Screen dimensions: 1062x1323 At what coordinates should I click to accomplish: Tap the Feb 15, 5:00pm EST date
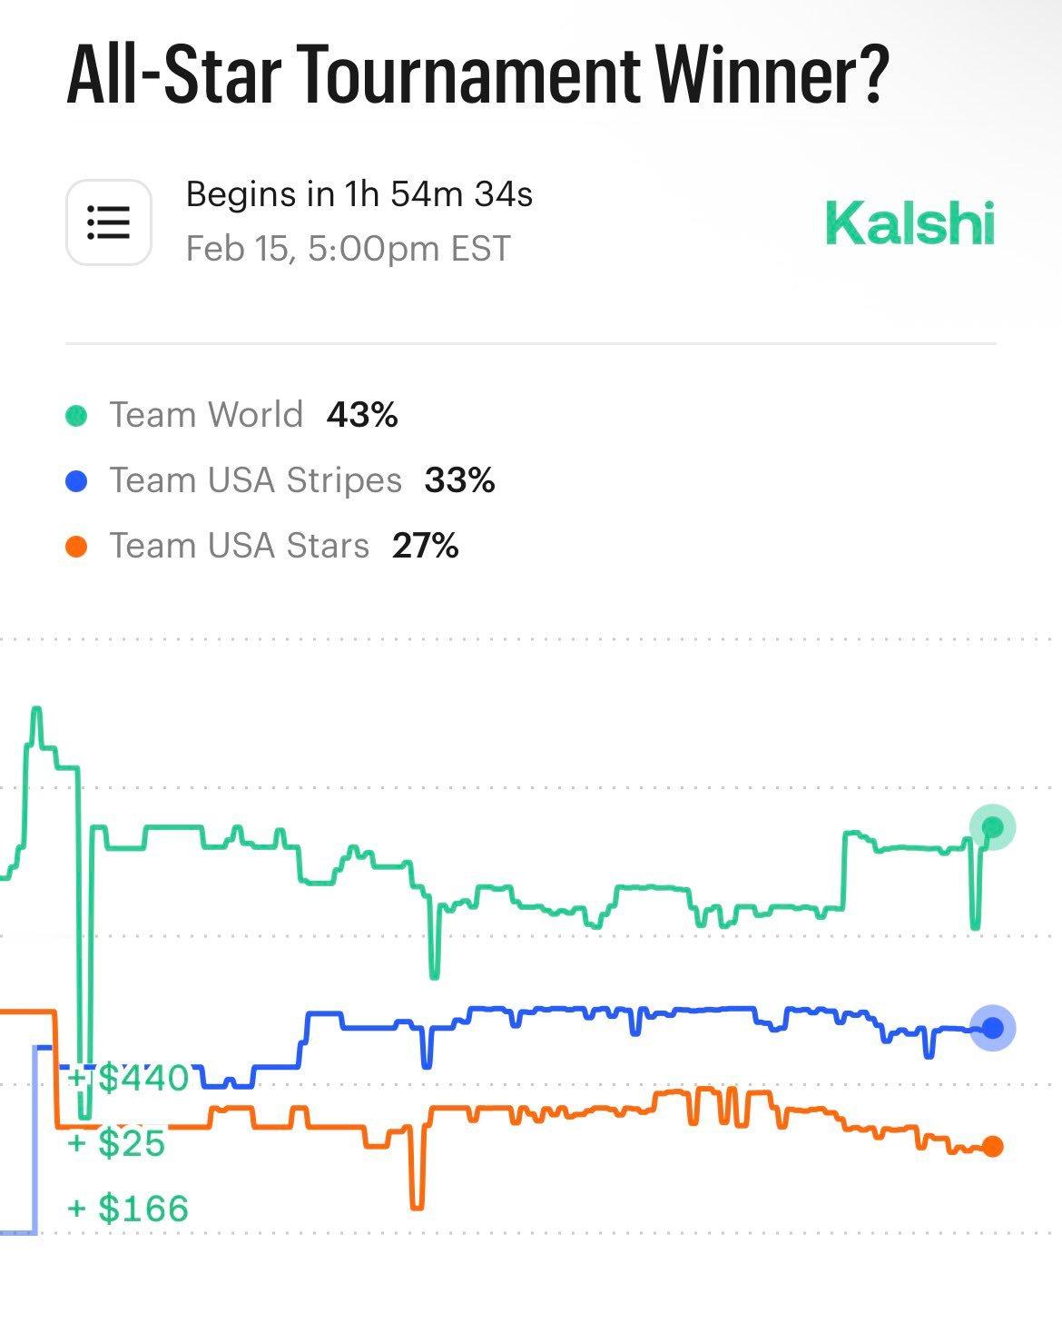[348, 249]
